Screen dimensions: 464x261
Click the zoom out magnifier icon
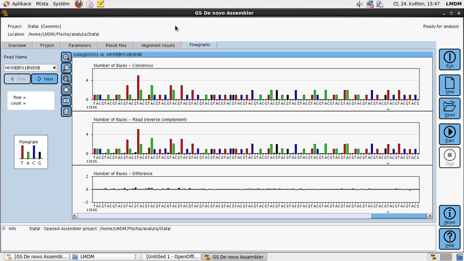click(x=66, y=68)
